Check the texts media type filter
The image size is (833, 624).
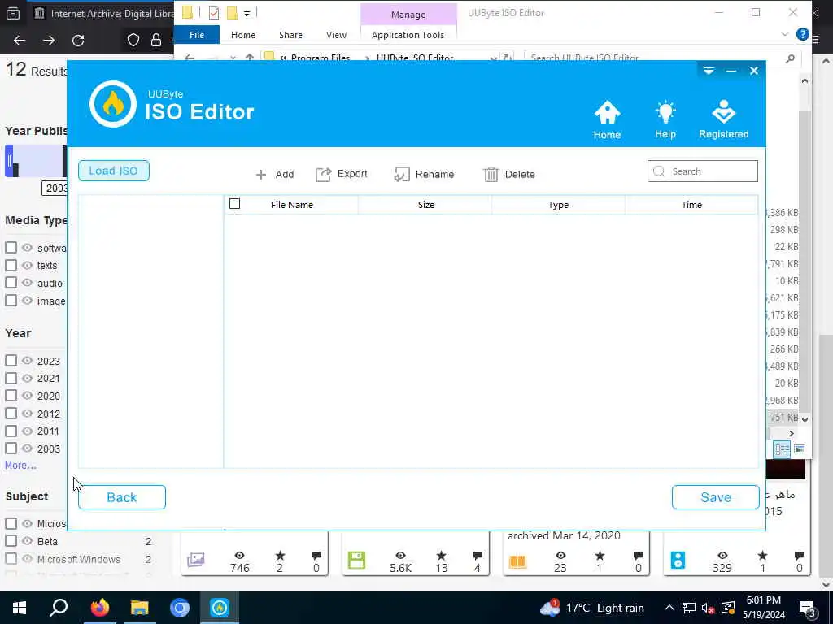(x=11, y=265)
